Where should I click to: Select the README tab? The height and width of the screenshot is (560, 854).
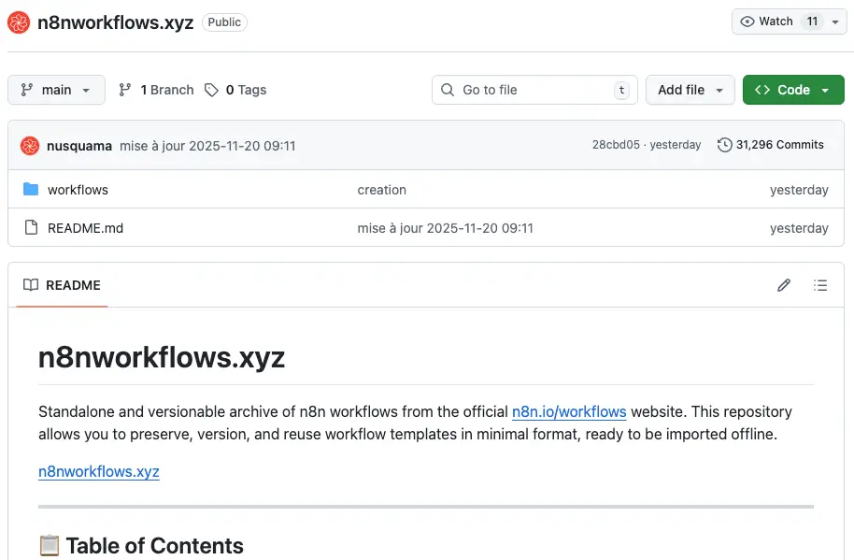pyautogui.click(x=63, y=285)
